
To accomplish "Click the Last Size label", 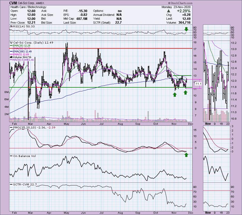I will pyautogui.click(x=70, y=23).
